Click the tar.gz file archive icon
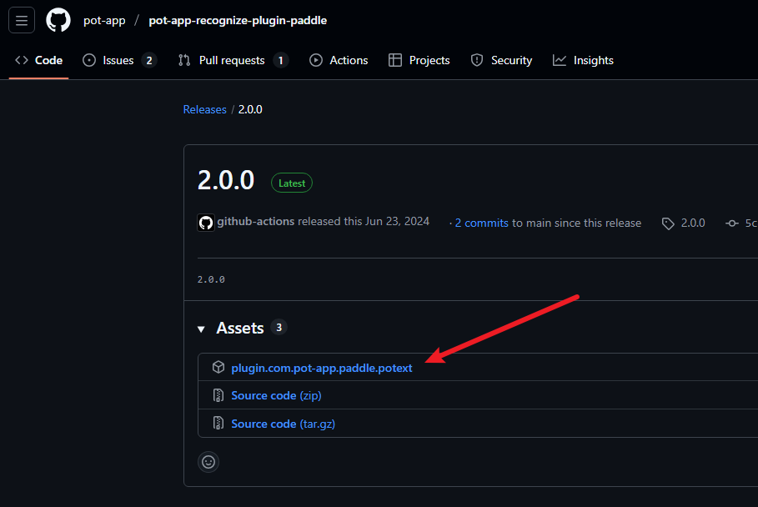Image resolution: width=758 pixels, height=507 pixels. tap(218, 424)
